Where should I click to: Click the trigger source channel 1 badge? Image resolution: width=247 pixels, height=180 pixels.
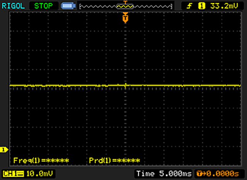201,6
